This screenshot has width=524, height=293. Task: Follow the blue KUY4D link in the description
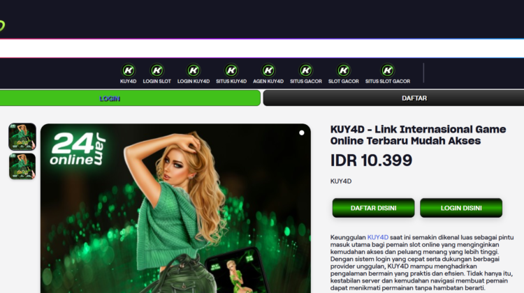click(377, 237)
